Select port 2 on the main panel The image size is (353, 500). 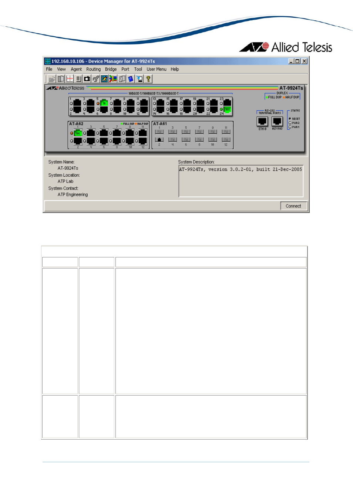point(77,109)
